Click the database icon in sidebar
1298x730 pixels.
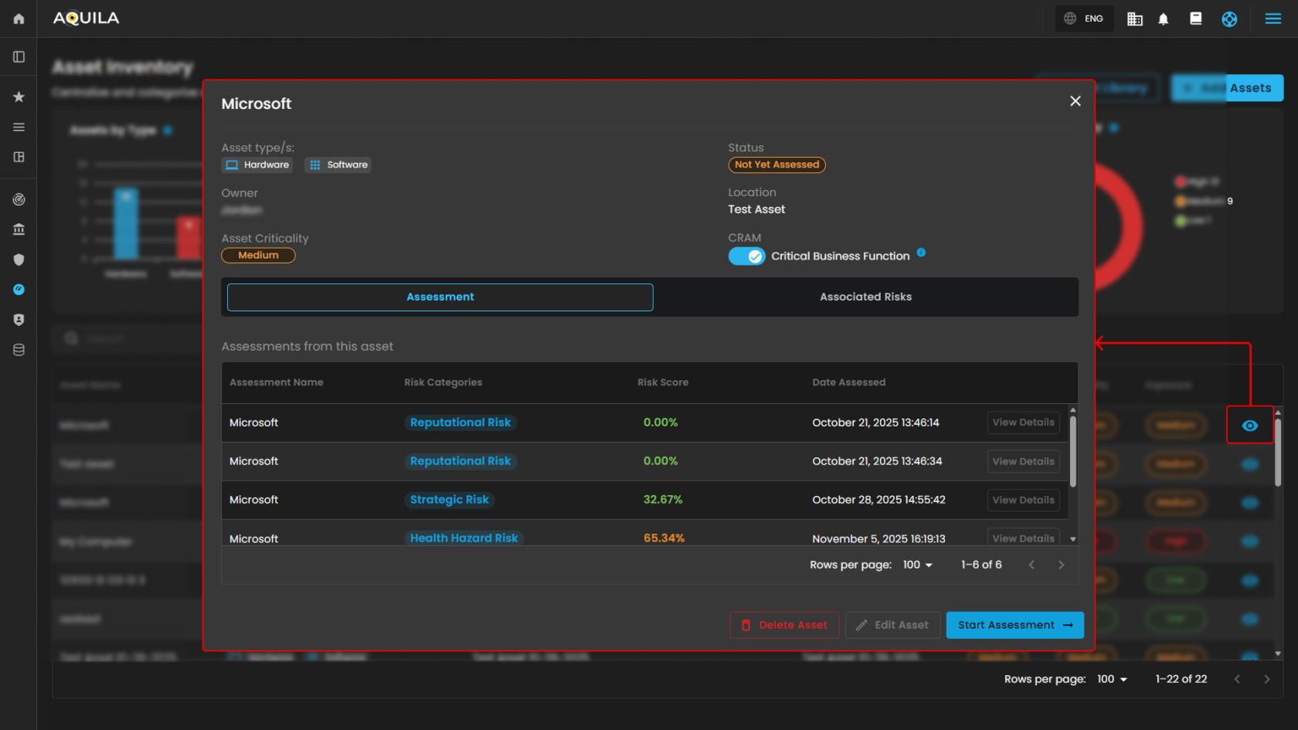(x=19, y=350)
